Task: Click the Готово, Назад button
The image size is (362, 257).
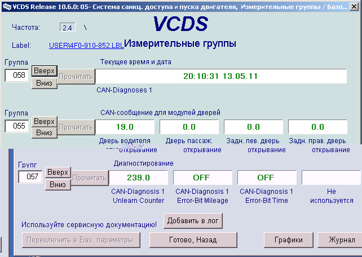Action: click(193, 240)
